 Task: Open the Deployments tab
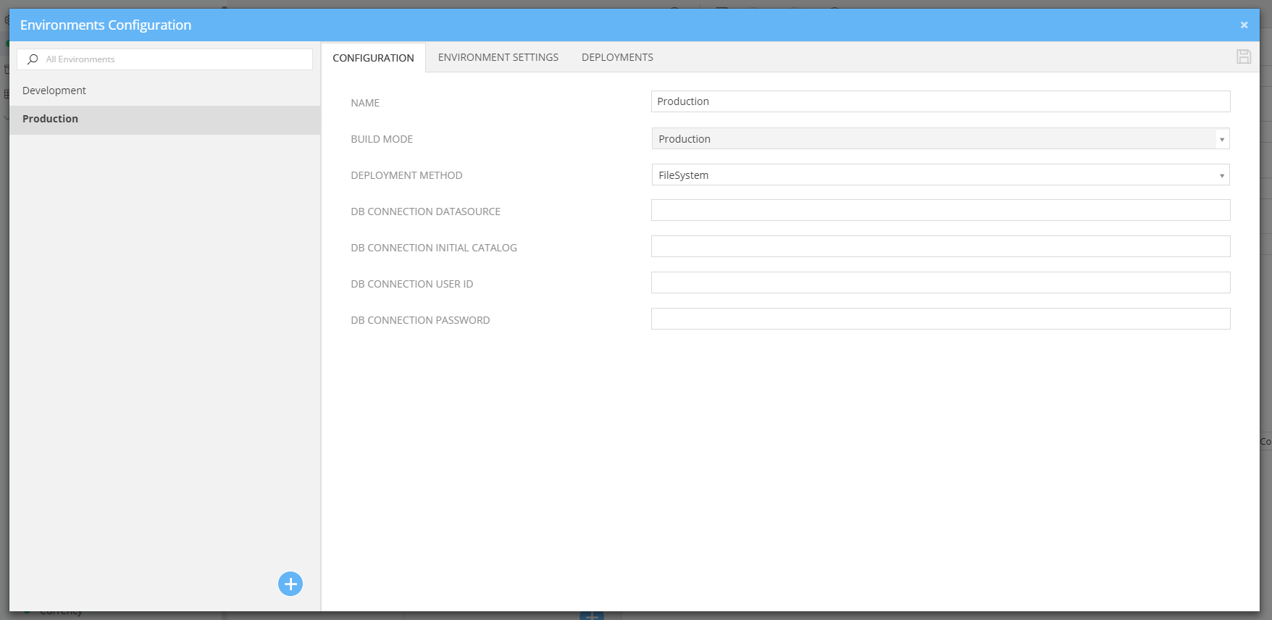pos(617,57)
